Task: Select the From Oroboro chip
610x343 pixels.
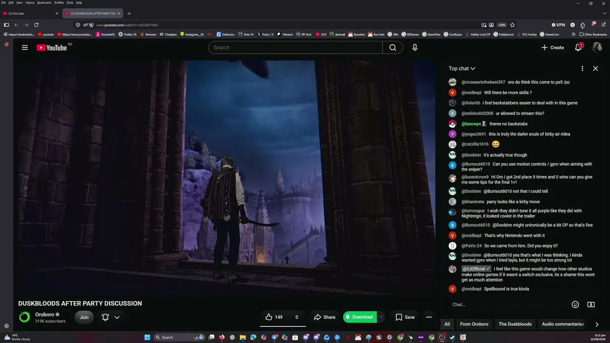Action: 474,324
